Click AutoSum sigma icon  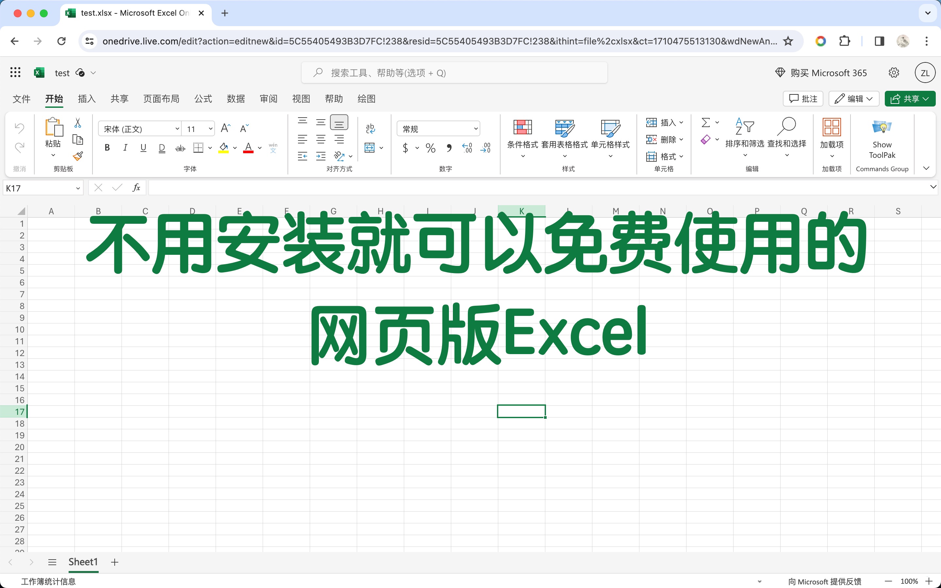(x=706, y=122)
